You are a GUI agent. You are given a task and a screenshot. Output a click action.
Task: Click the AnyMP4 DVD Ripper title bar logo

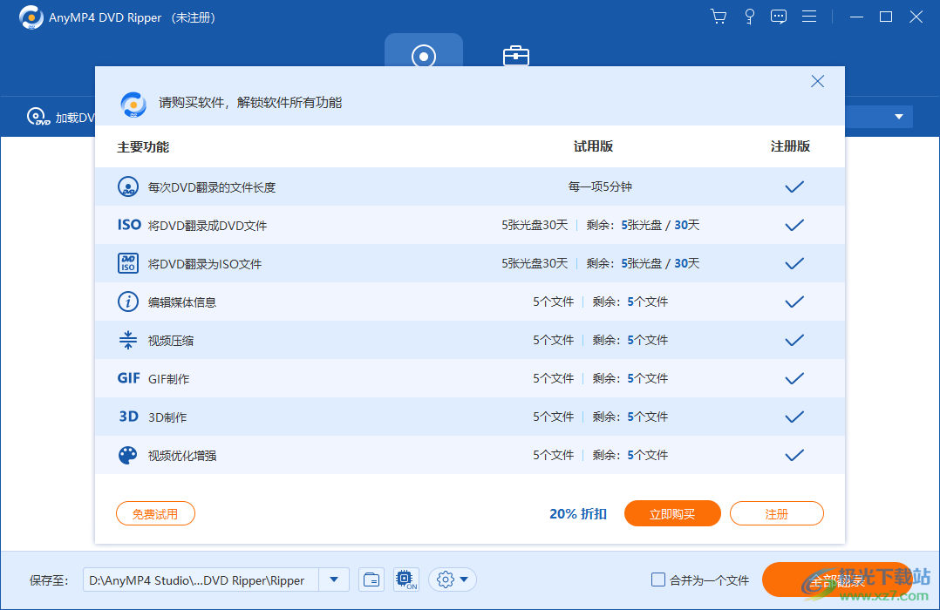pyautogui.click(x=31, y=17)
